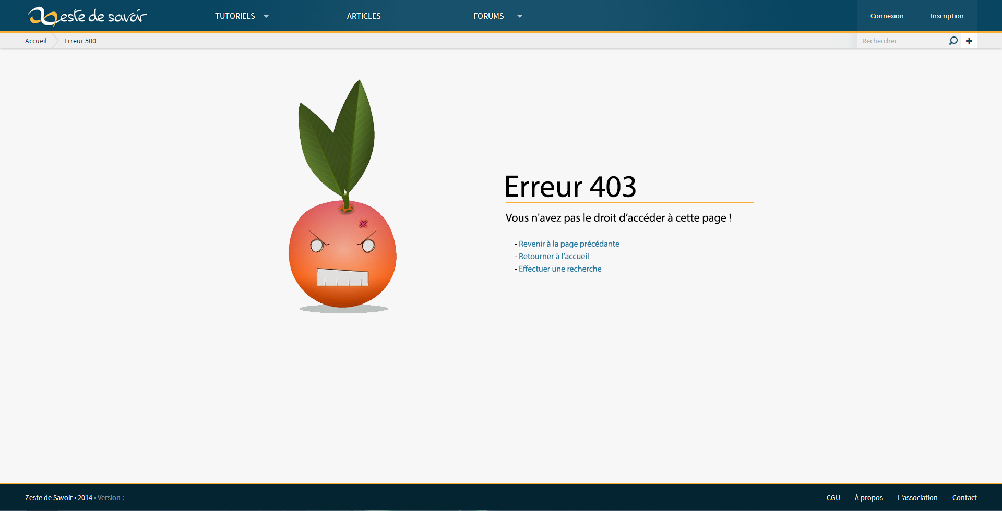Go to Accueil in the breadcrumb
Screen dimensions: 1002x511
pos(35,41)
